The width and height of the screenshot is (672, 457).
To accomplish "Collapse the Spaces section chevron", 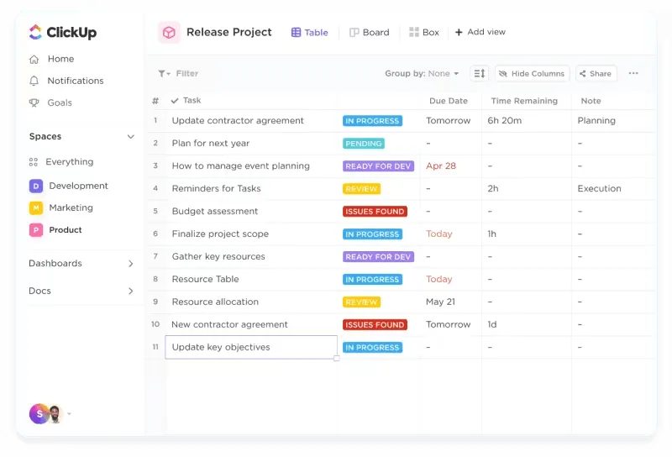I will coord(131,137).
